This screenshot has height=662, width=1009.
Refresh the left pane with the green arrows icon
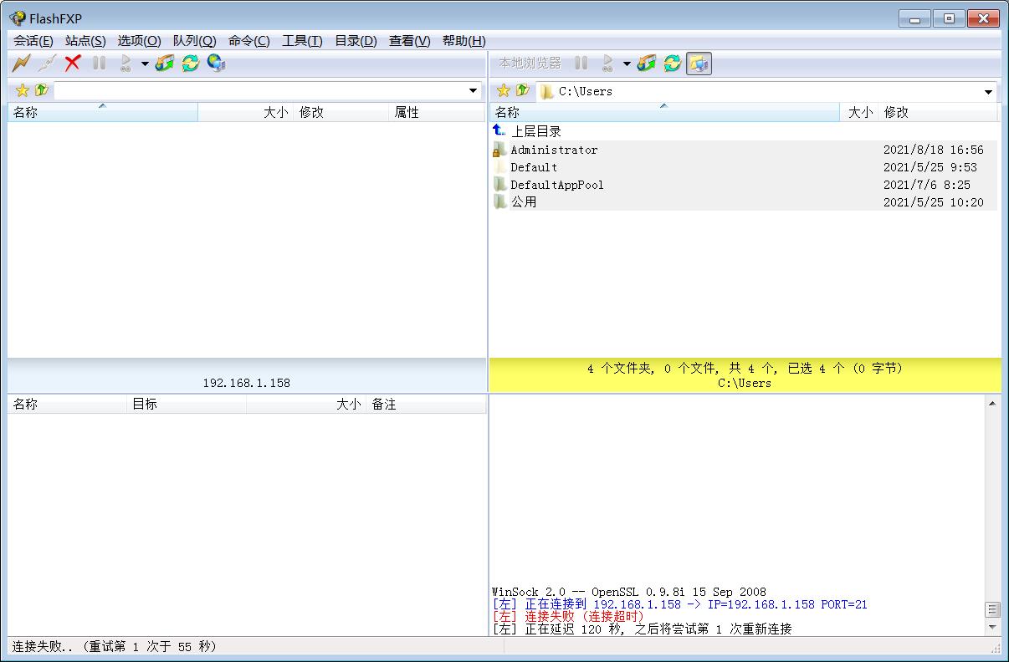point(191,63)
